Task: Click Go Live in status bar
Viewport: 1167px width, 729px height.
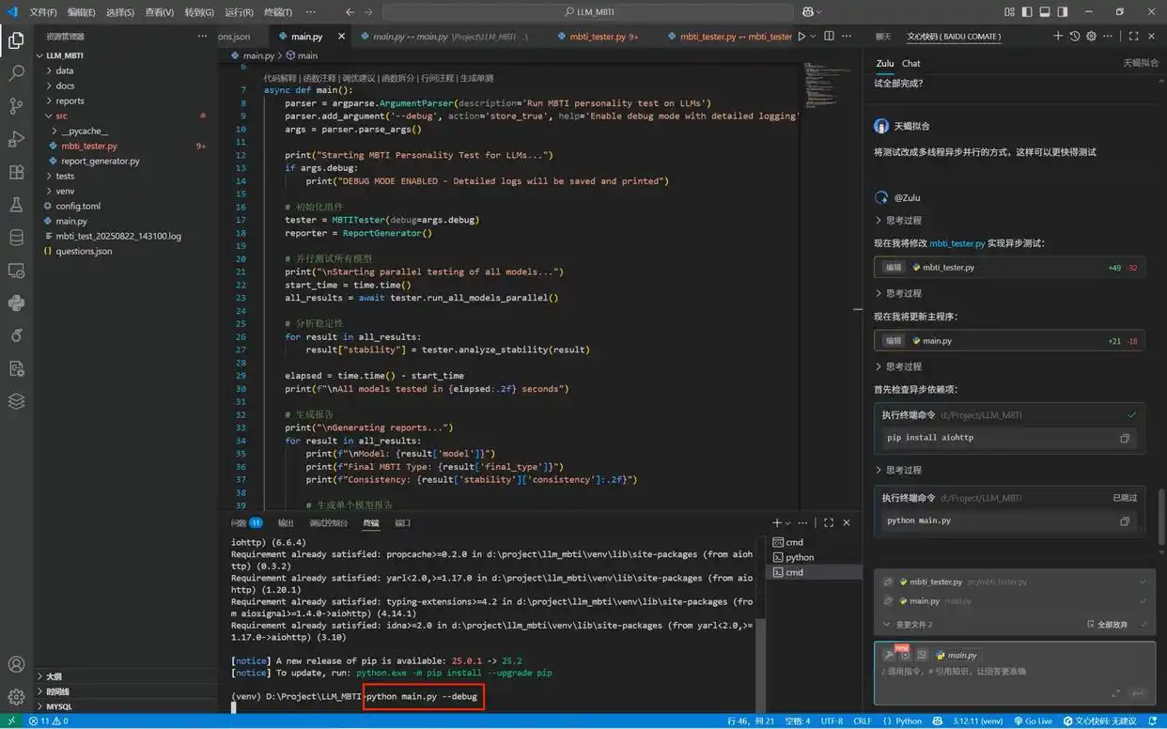Action: click(1033, 721)
